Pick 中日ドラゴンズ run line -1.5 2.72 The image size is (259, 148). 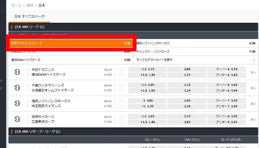tap(148, 69)
